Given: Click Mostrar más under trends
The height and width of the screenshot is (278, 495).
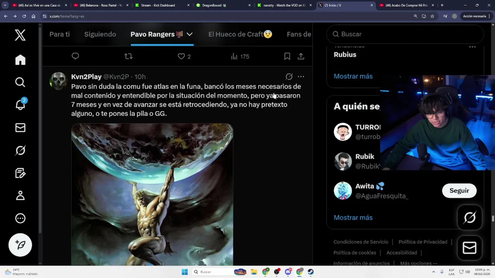Looking at the screenshot, I should click(x=353, y=76).
